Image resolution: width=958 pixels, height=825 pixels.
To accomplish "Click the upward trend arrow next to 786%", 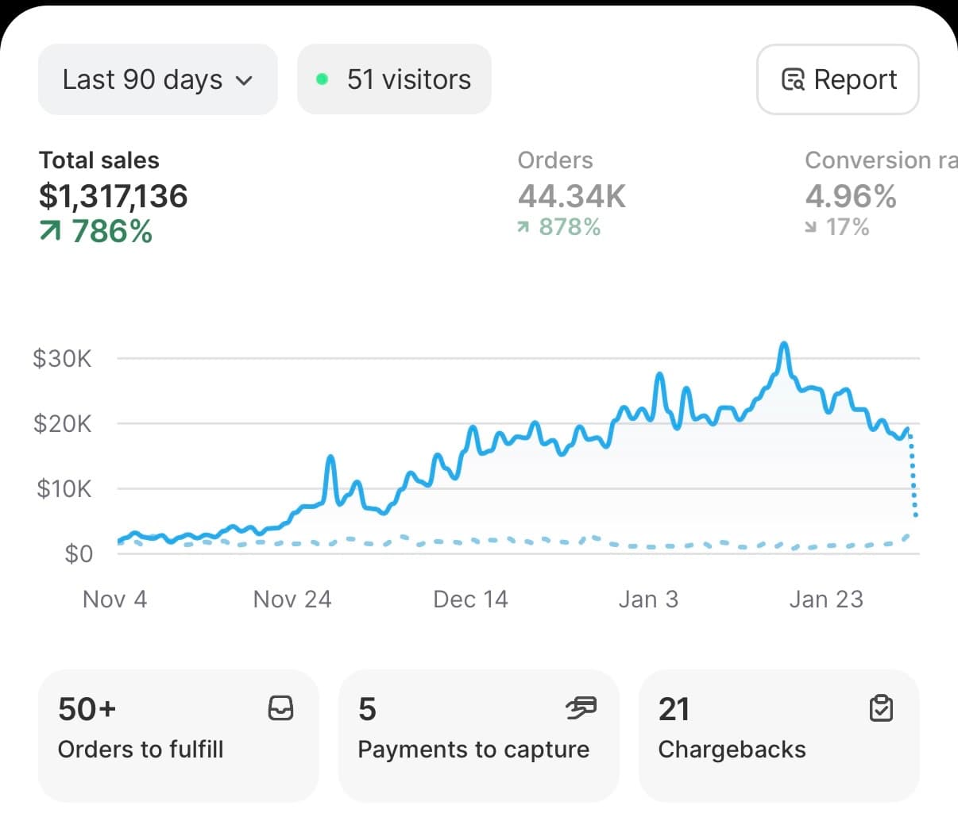I will 49,231.
